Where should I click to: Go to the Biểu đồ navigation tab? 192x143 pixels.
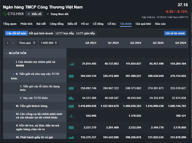(x=72, y=24)
